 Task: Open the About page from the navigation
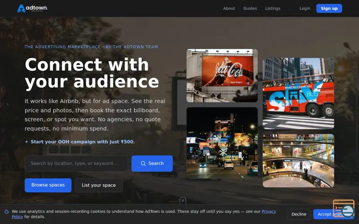point(229,9)
